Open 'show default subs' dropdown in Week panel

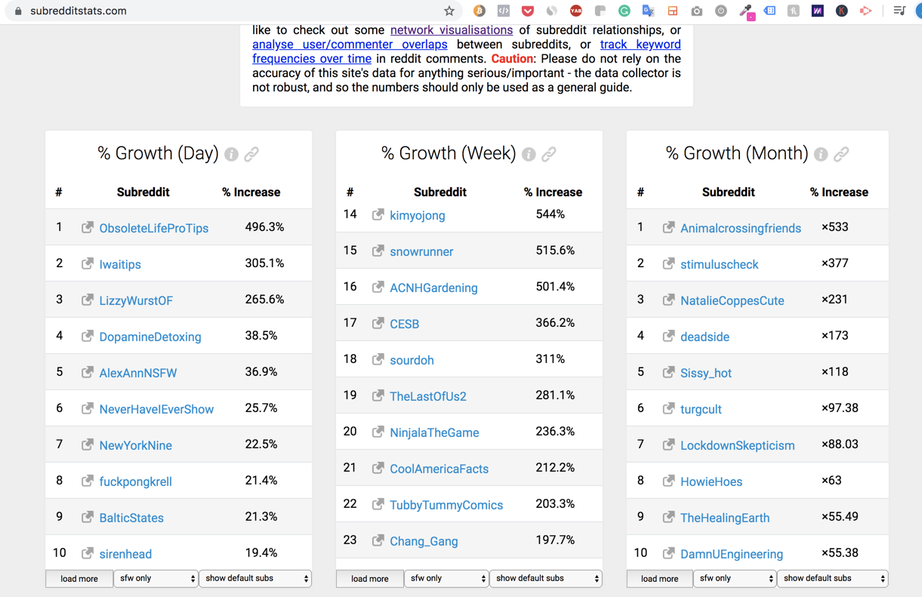pos(546,578)
